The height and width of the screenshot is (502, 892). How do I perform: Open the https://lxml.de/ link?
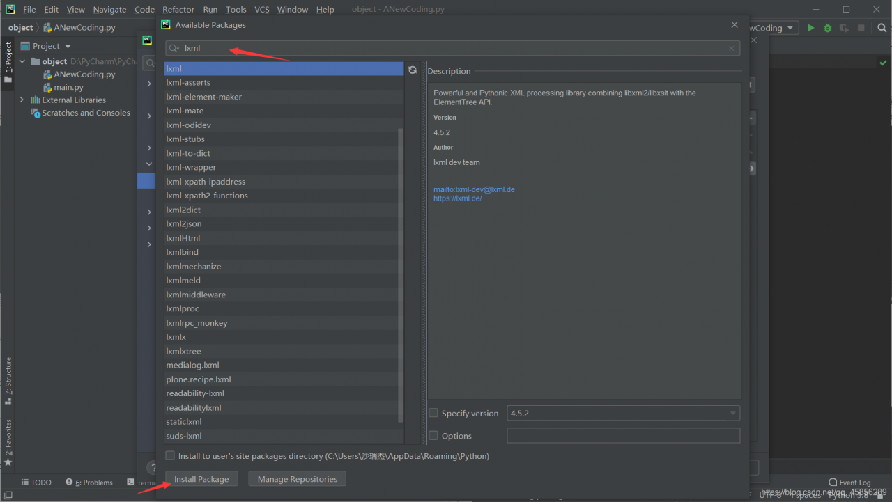(x=457, y=198)
